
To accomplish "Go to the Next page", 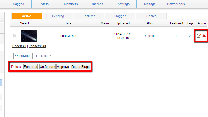I will (x=47, y=56).
